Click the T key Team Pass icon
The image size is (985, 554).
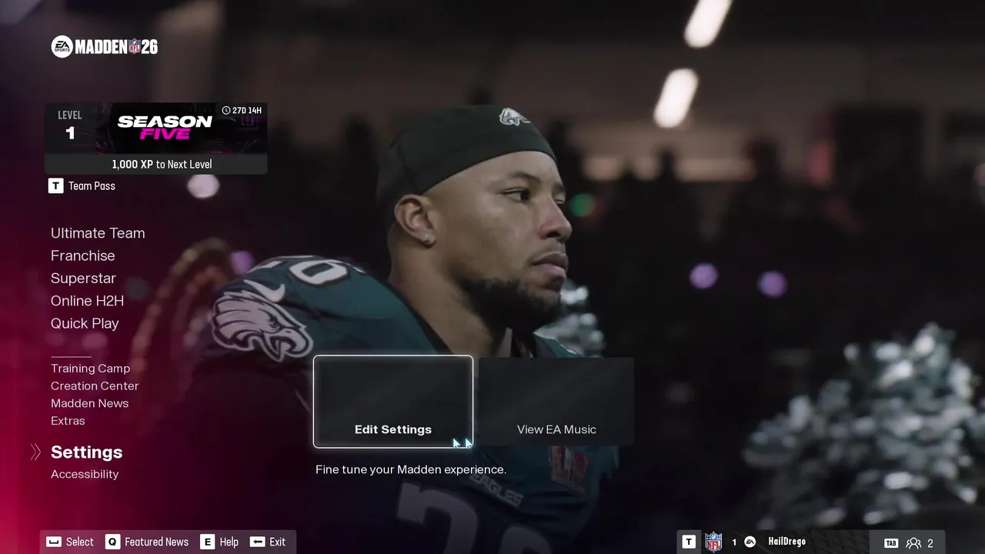[55, 185]
